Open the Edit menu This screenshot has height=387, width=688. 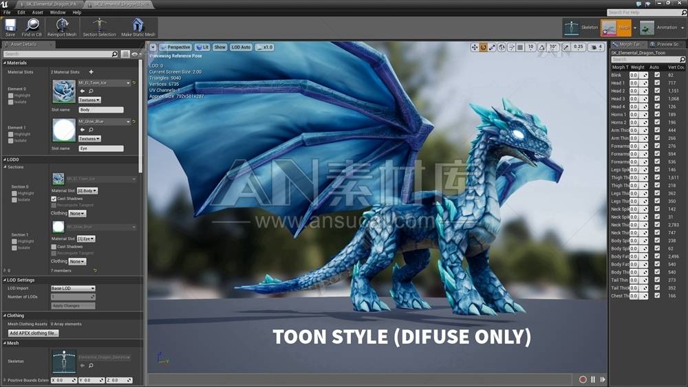21,12
